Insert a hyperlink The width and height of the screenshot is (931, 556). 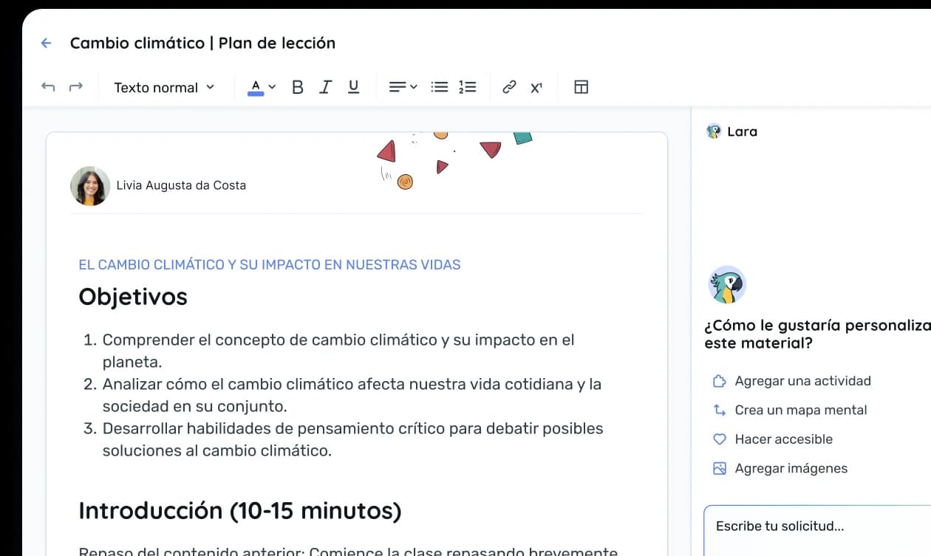509,87
